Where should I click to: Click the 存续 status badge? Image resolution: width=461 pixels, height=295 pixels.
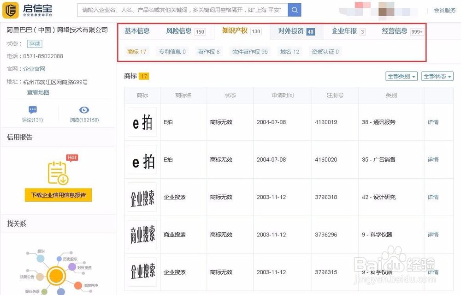pyautogui.click(x=35, y=44)
